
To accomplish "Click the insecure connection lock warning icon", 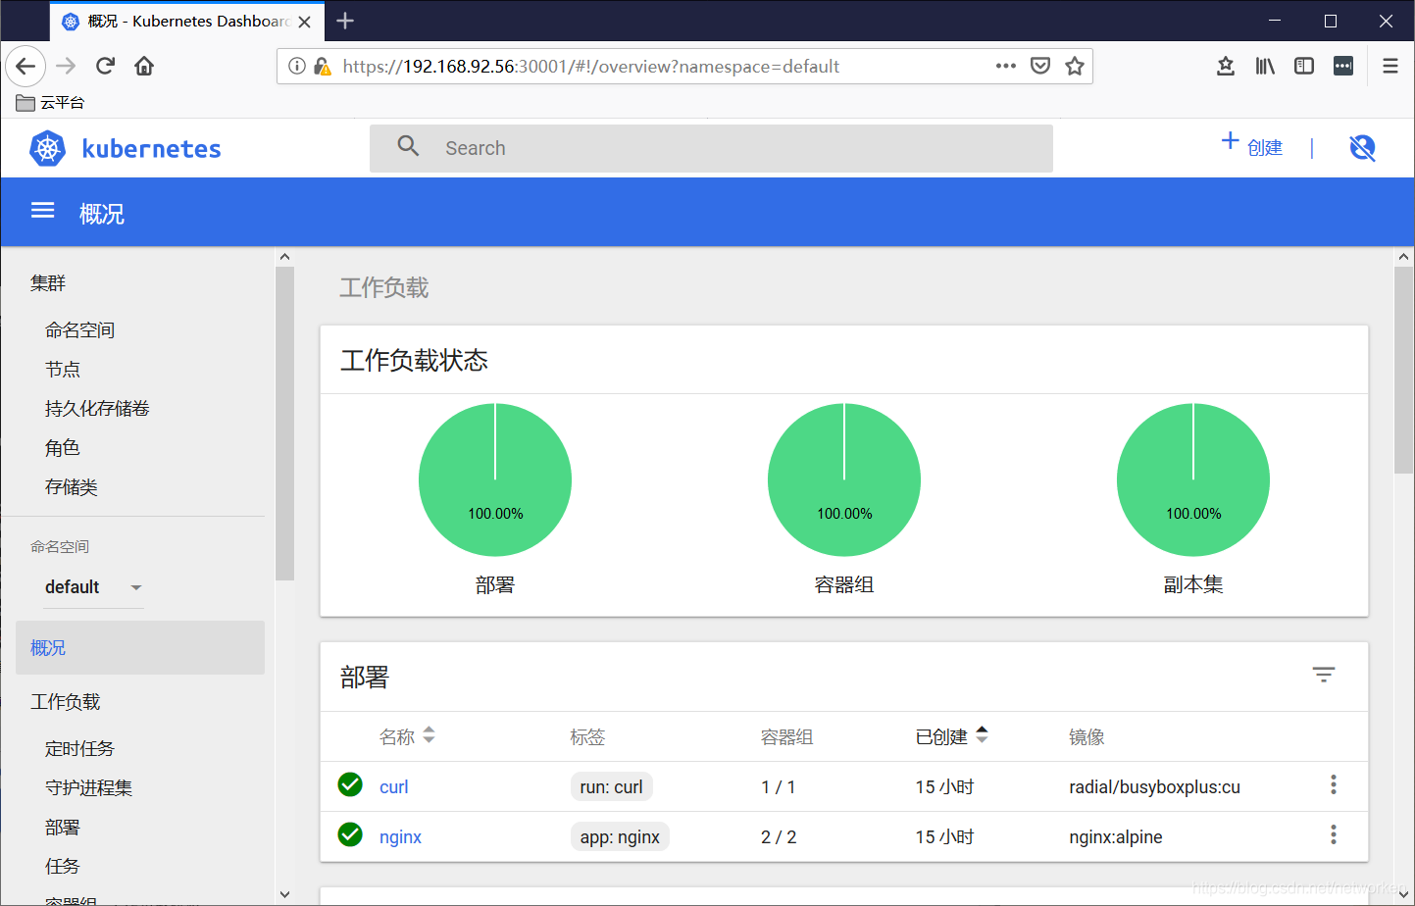I will coord(322,66).
